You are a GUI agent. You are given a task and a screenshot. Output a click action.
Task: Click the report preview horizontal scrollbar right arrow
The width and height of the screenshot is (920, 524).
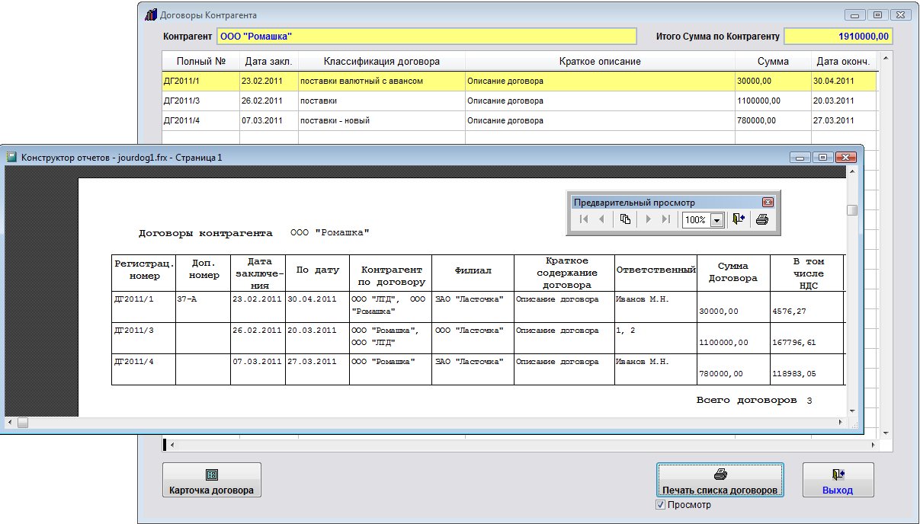pos(841,422)
